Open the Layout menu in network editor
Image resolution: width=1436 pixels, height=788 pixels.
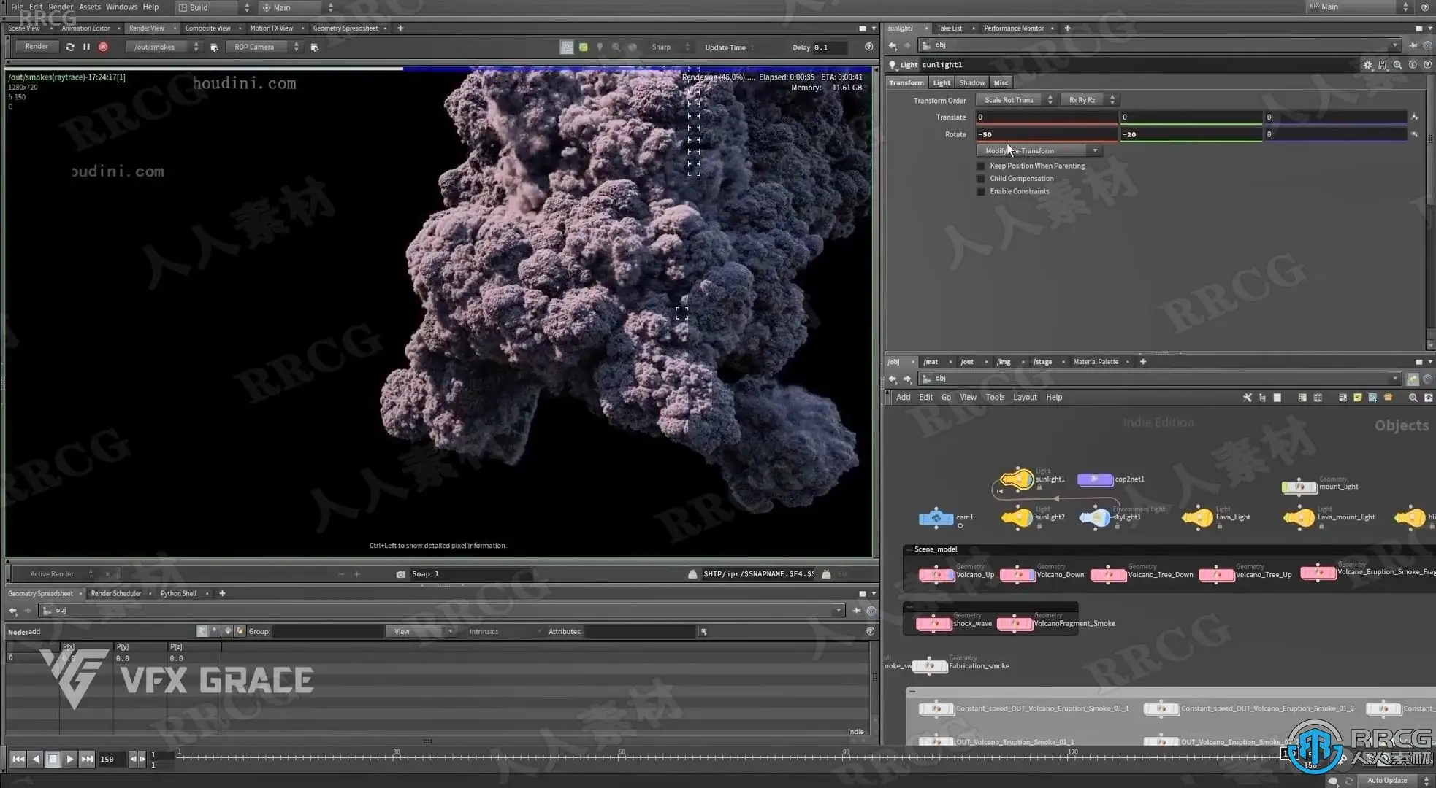[1024, 398]
